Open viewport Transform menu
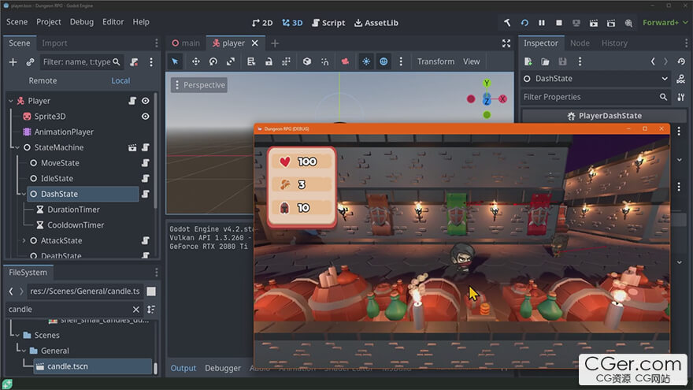 (435, 61)
